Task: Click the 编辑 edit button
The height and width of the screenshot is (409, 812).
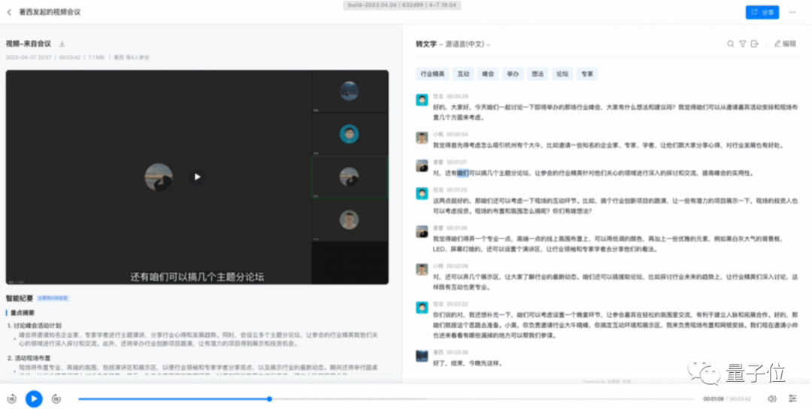Action: pyautogui.click(x=785, y=44)
